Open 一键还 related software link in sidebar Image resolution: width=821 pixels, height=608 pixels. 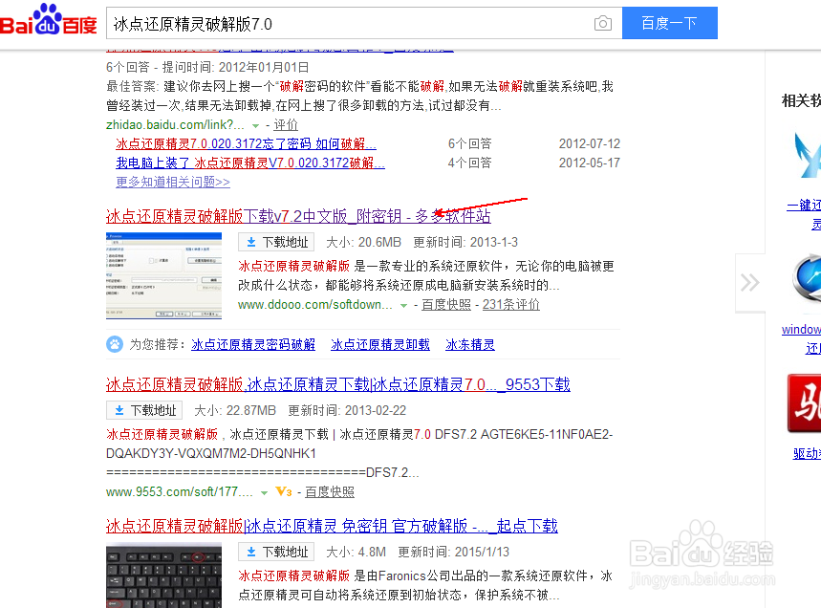[804, 205]
